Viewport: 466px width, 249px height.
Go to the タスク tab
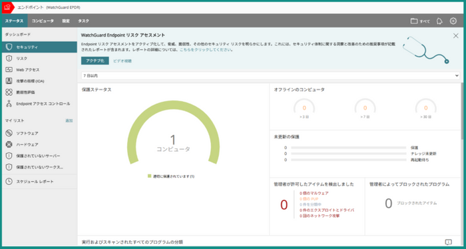click(83, 21)
